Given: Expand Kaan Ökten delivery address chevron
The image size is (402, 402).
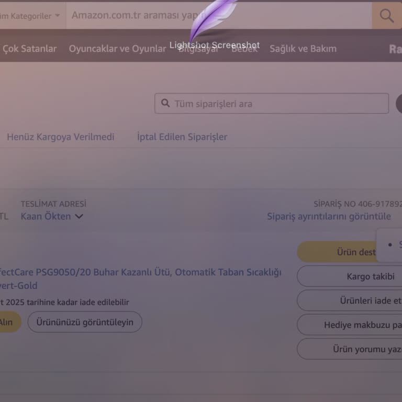Looking at the screenshot, I should (79, 217).
